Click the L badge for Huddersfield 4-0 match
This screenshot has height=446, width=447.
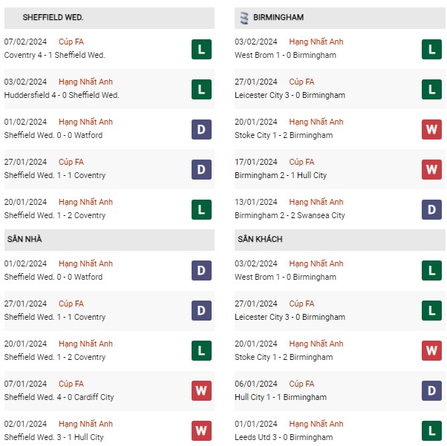tap(201, 90)
